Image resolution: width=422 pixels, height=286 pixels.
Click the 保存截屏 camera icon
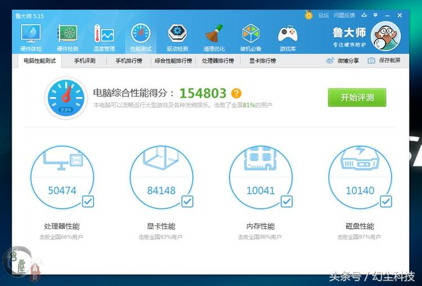pos(371,61)
